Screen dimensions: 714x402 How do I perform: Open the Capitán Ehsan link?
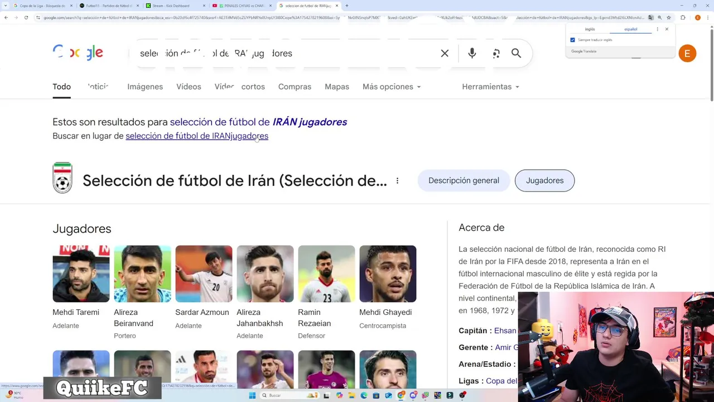(505, 331)
